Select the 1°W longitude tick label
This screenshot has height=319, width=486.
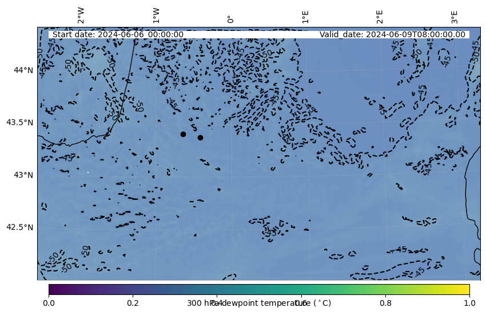tap(156, 15)
